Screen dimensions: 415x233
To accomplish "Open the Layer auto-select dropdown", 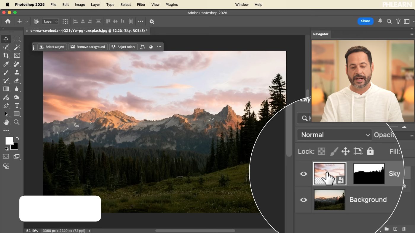I will click(50, 21).
